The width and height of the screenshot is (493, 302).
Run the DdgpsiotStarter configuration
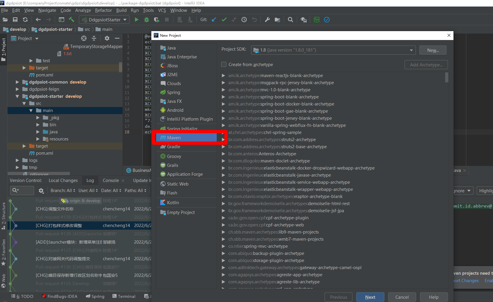(136, 20)
